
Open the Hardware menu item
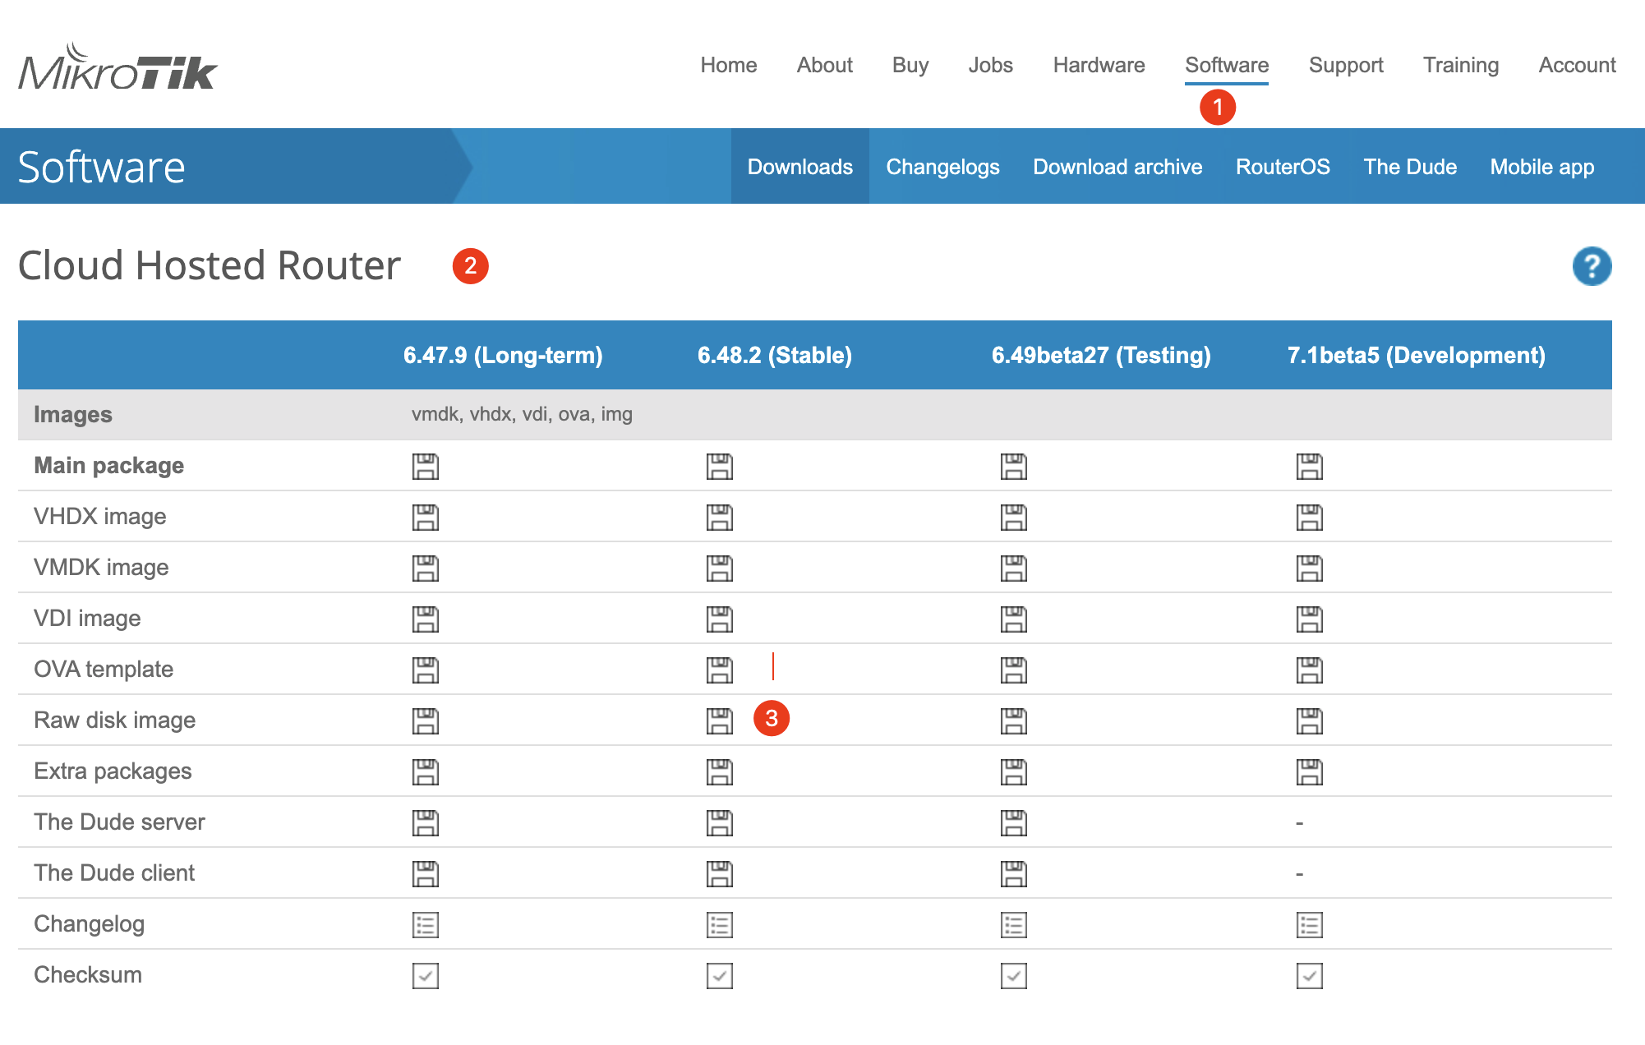click(x=1099, y=65)
